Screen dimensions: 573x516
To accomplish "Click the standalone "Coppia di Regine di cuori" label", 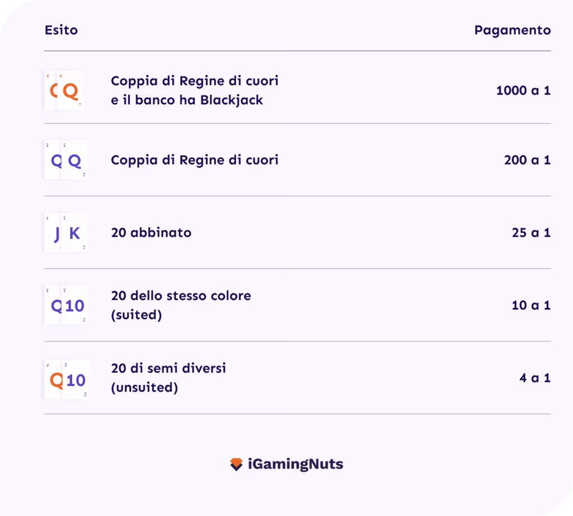I will point(194,160).
